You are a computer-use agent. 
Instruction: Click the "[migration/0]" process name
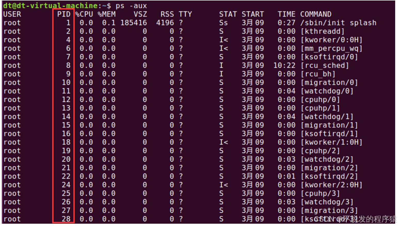point(329,82)
